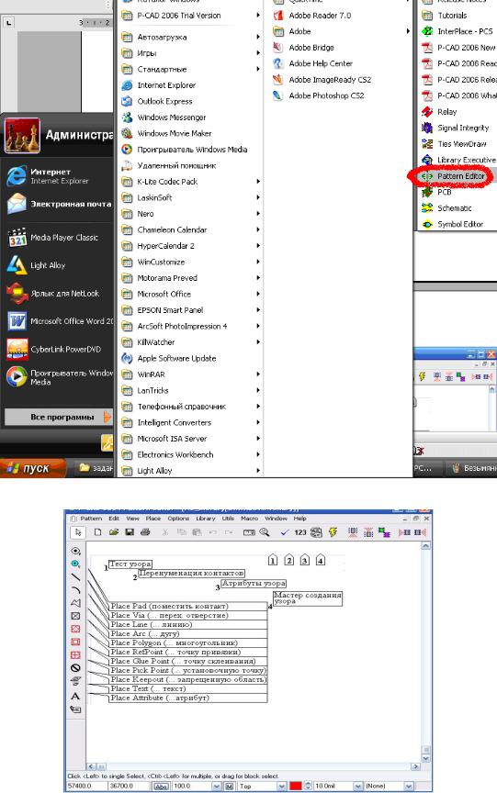Select the Place Polygon tool
Screen dimensions: 497x793
(76, 603)
